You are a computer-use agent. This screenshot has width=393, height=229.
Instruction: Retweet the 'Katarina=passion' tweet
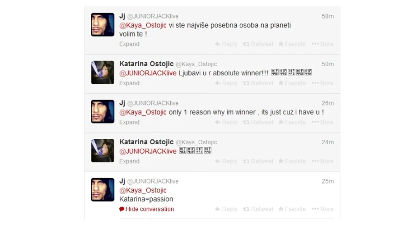[258, 209]
